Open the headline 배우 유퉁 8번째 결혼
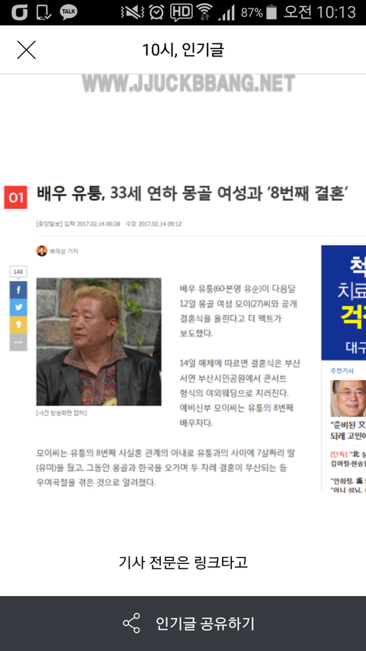The image size is (366, 651). 192,194
